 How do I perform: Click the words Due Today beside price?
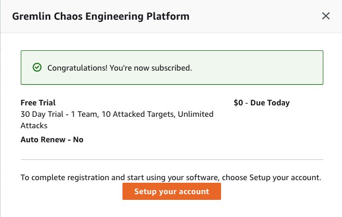point(270,102)
